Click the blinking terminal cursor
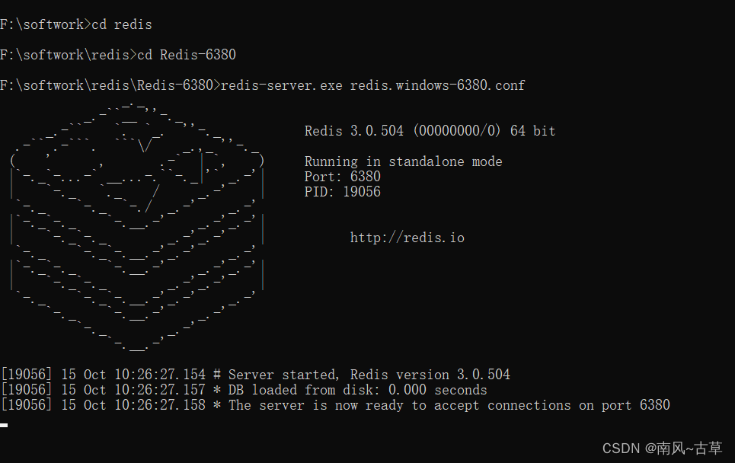Image resolution: width=735 pixels, height=463 pixels. 4,425
